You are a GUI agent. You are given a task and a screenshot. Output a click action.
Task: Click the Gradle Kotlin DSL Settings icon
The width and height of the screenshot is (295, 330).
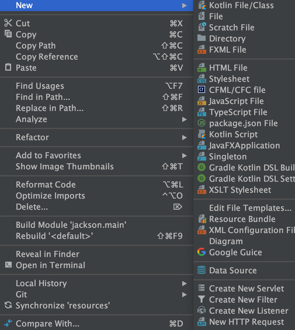(x=202, y=178)
